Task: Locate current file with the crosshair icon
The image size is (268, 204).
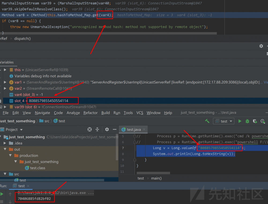Action: 90,130
